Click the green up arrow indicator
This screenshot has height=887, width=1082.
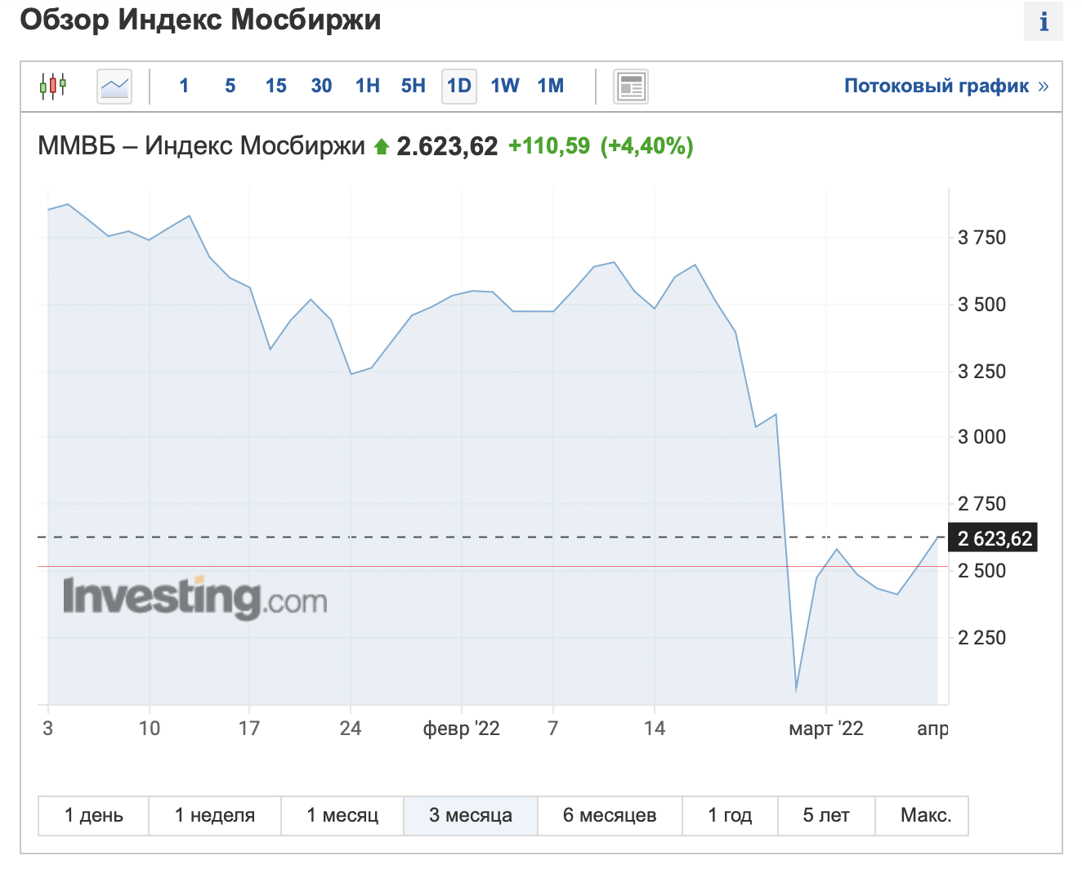click(x=381, y=147)
